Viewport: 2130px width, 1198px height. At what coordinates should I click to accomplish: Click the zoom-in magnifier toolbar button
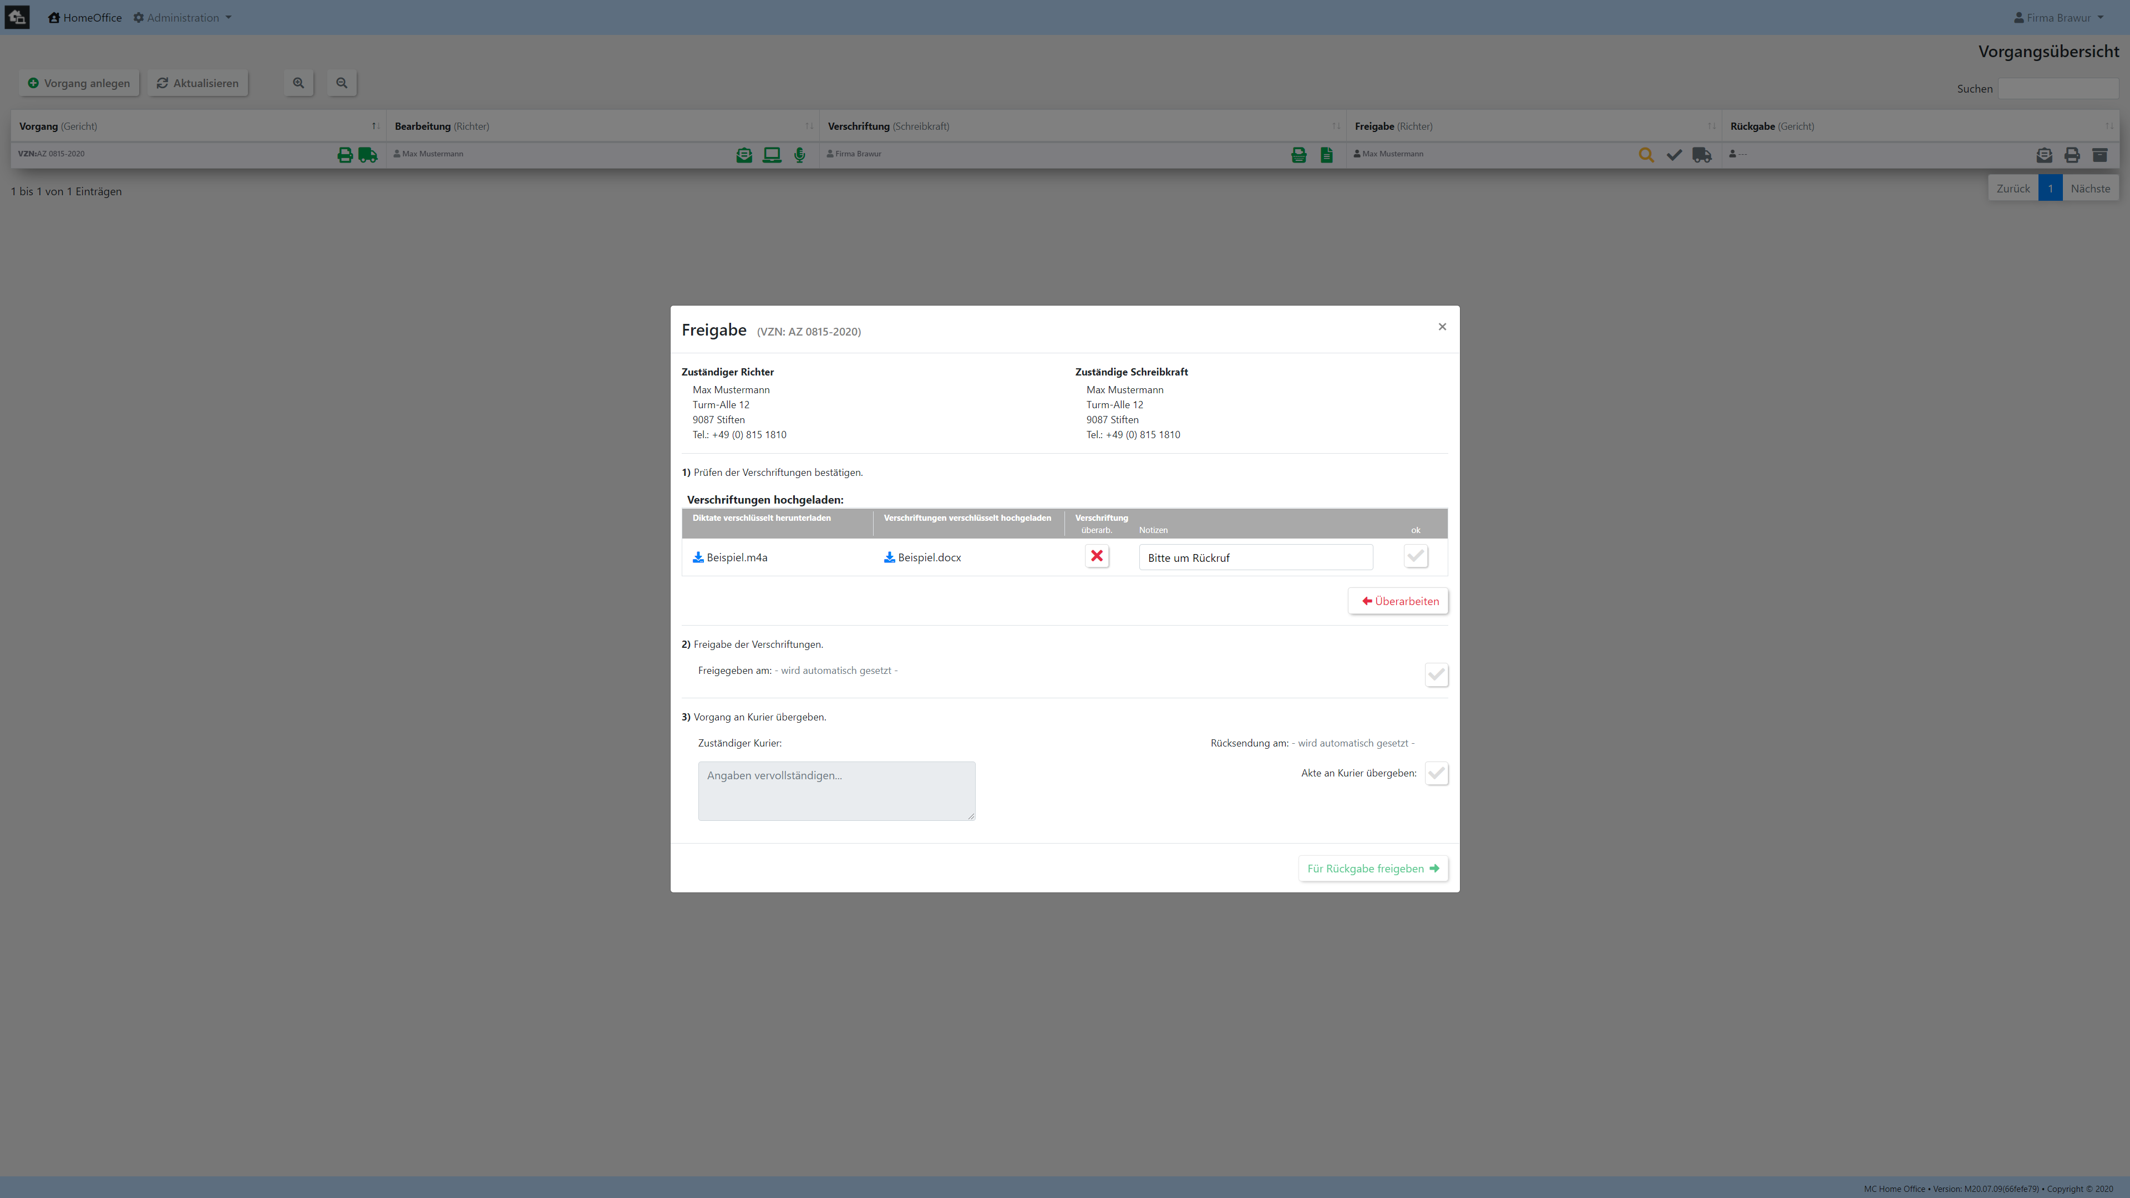point(298,83)
